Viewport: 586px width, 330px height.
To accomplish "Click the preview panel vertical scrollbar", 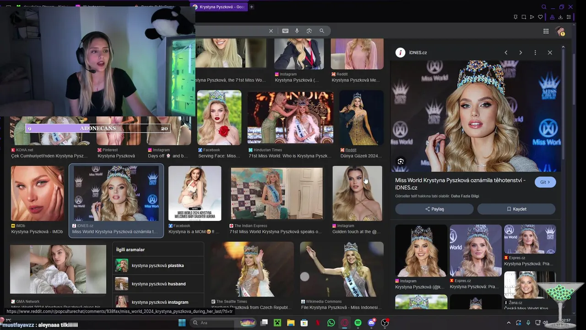I will pyautogui.click(x=563, y=105).
